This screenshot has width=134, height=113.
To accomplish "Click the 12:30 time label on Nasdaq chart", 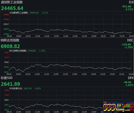I will point(65,74).
